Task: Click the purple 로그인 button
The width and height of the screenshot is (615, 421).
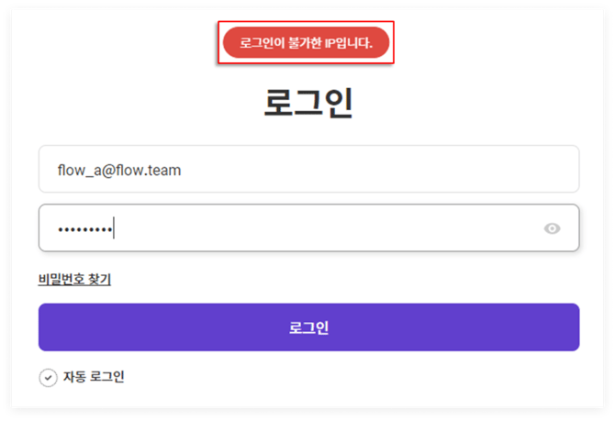Action: click(308, 327)
